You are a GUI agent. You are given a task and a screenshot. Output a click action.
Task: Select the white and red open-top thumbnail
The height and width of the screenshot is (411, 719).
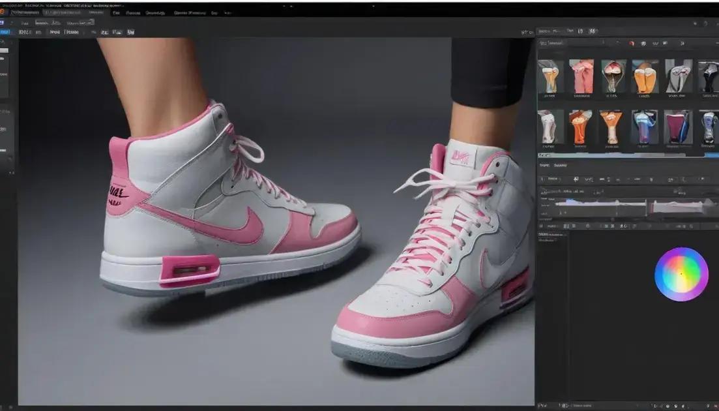pos(613,76)
